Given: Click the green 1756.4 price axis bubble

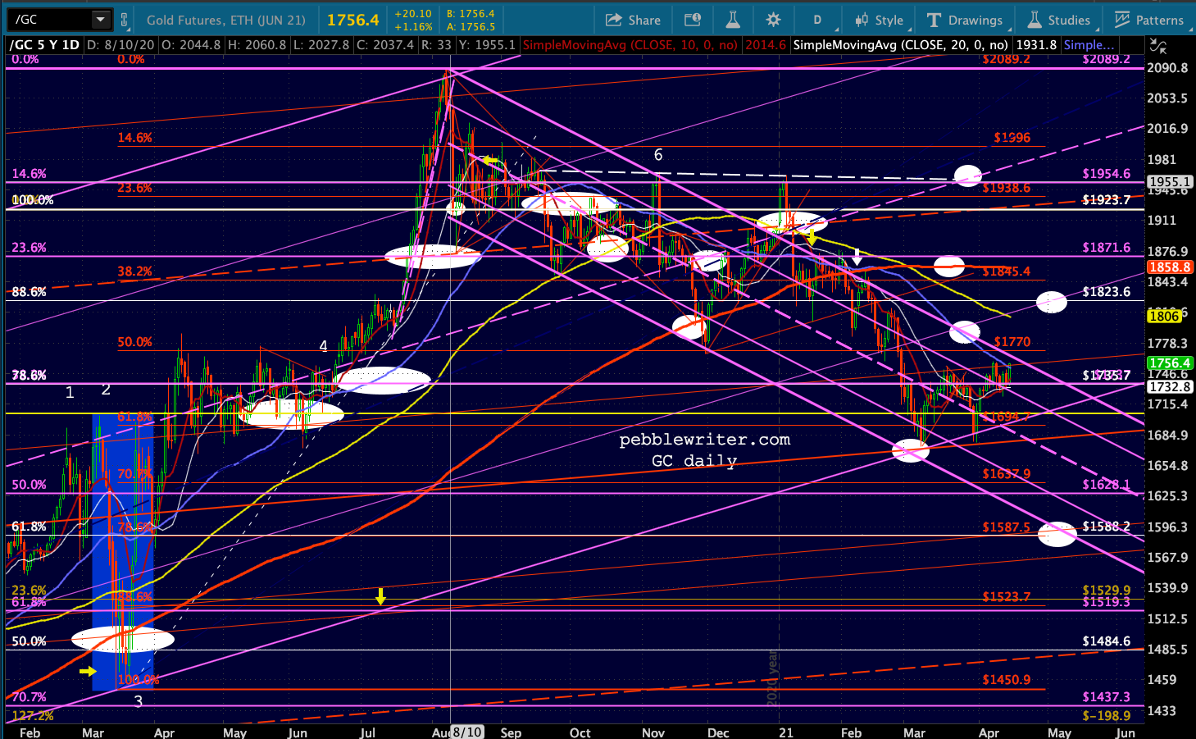Looking at the screenshot, I should (x=1169, y=363).
